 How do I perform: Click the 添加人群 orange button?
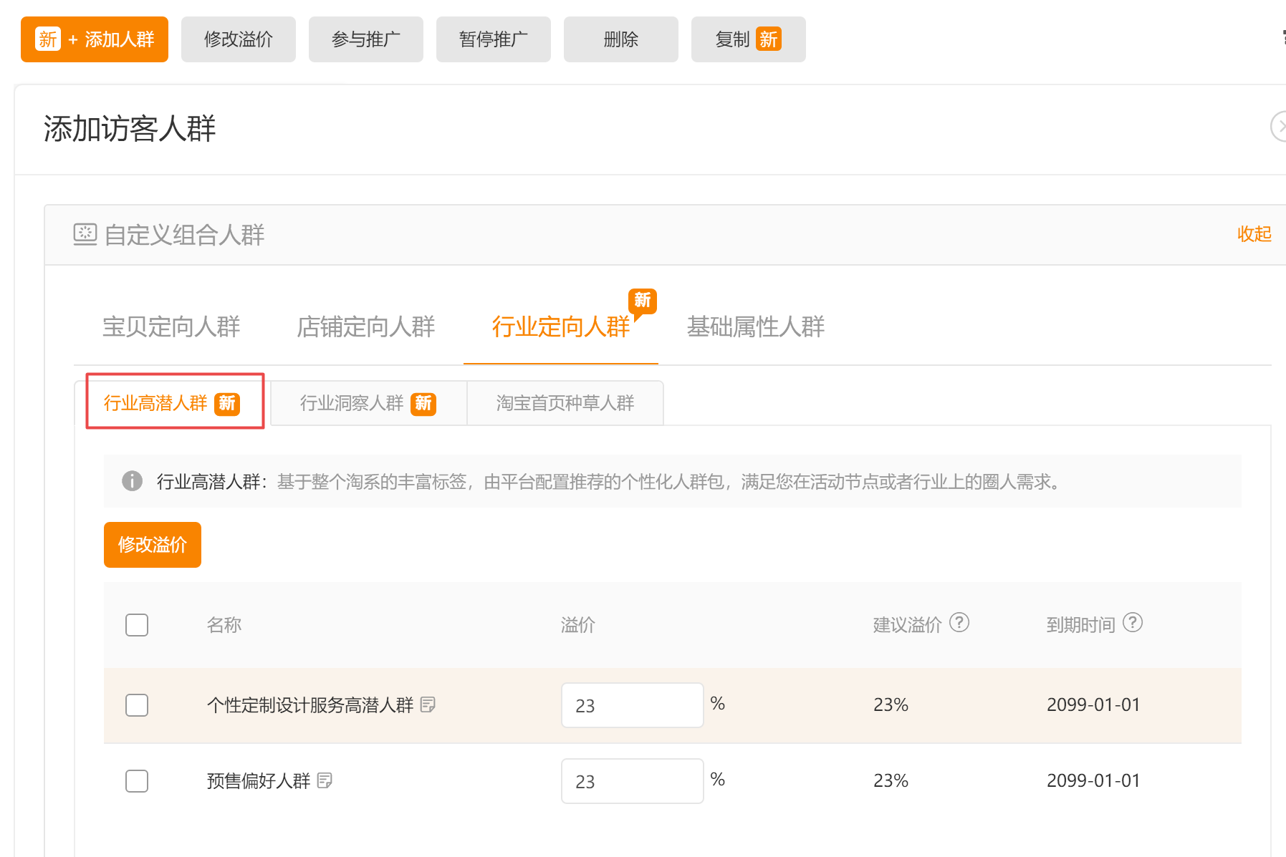pyautogui.click(x=95, y=39)
